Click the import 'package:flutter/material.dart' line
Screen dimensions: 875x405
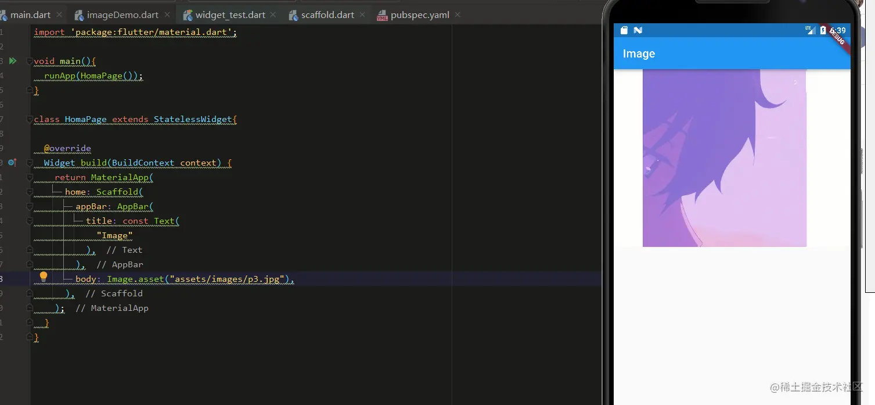point(135,32)
